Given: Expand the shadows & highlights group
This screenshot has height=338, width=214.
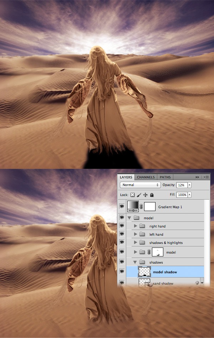Looking at the screenshot, I should [x=135, y=243].
